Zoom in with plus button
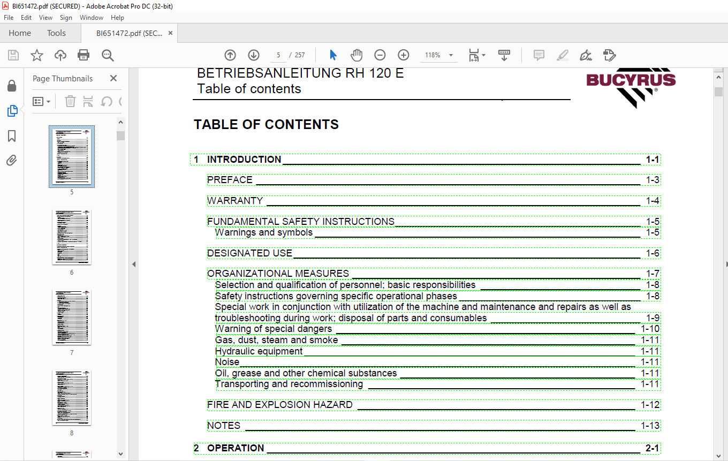 (404, 55)
